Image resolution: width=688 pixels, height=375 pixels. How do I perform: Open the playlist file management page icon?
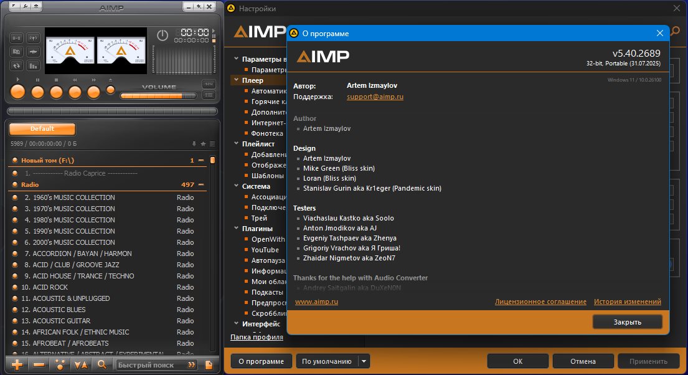coord(209,365)
